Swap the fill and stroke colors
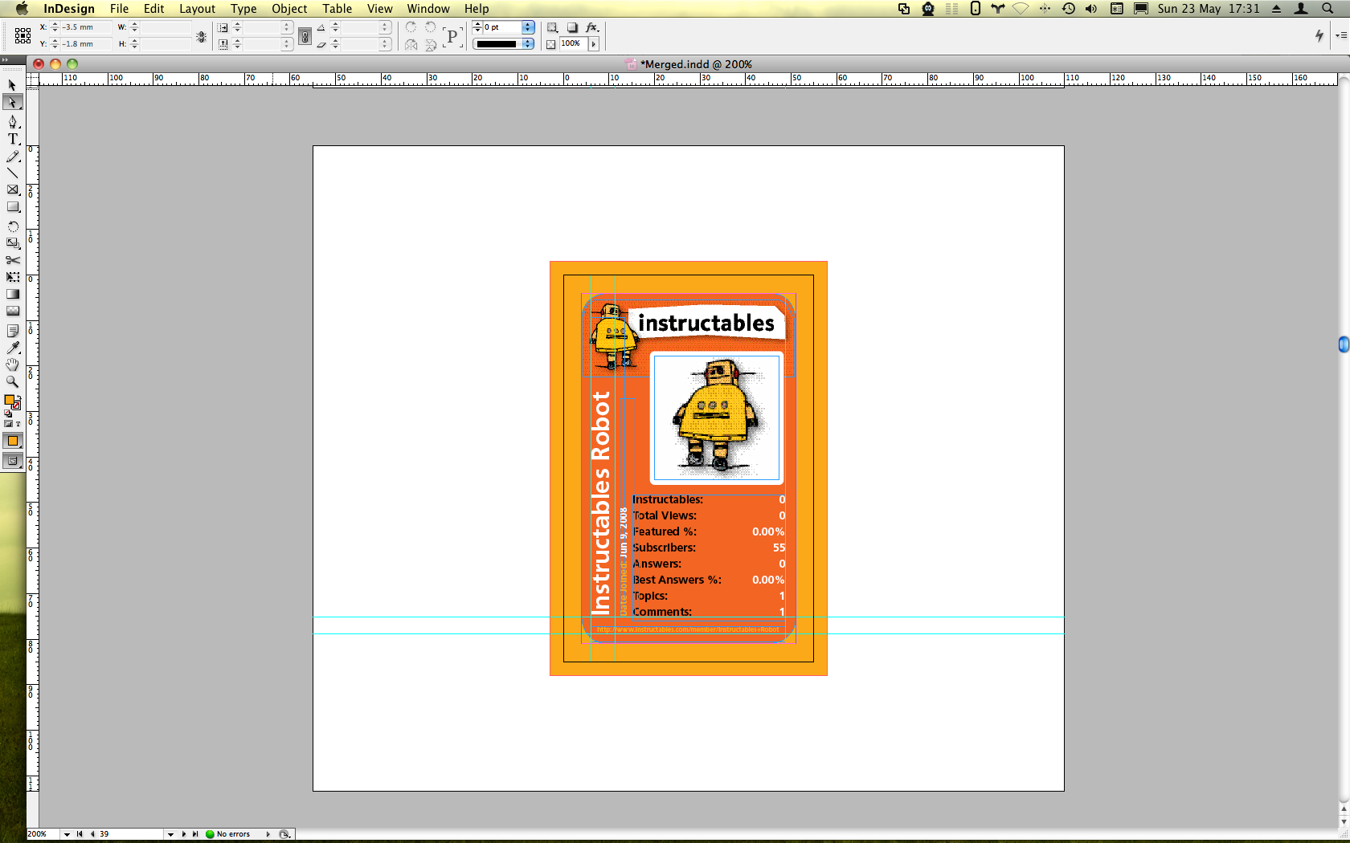 (21, 397)
